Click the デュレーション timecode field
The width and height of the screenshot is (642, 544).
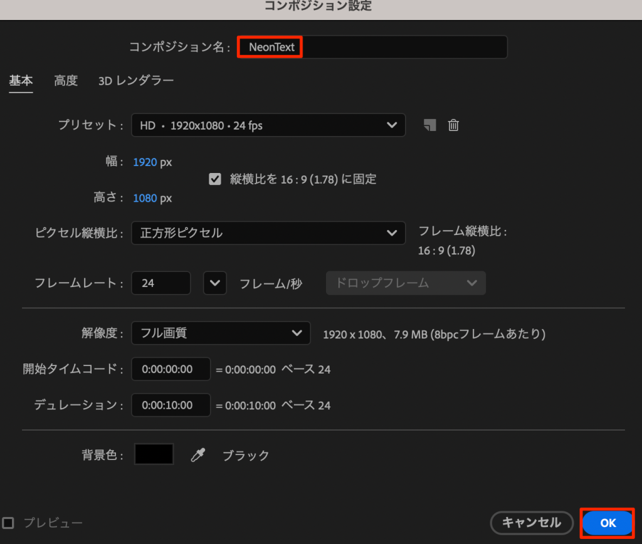point(171,405)
